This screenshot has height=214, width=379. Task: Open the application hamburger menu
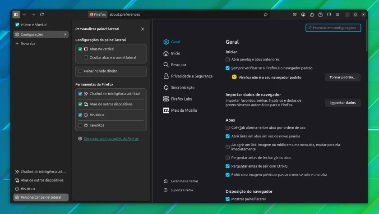coord(337,14)
